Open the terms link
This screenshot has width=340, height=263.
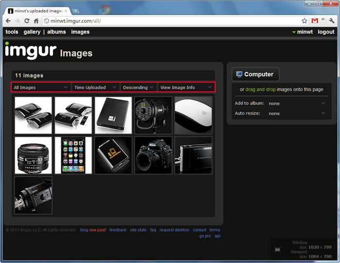[x=215, y=230]
